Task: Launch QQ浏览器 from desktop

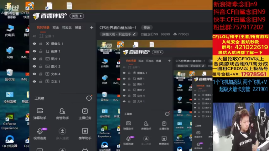Action: (10, 141)
